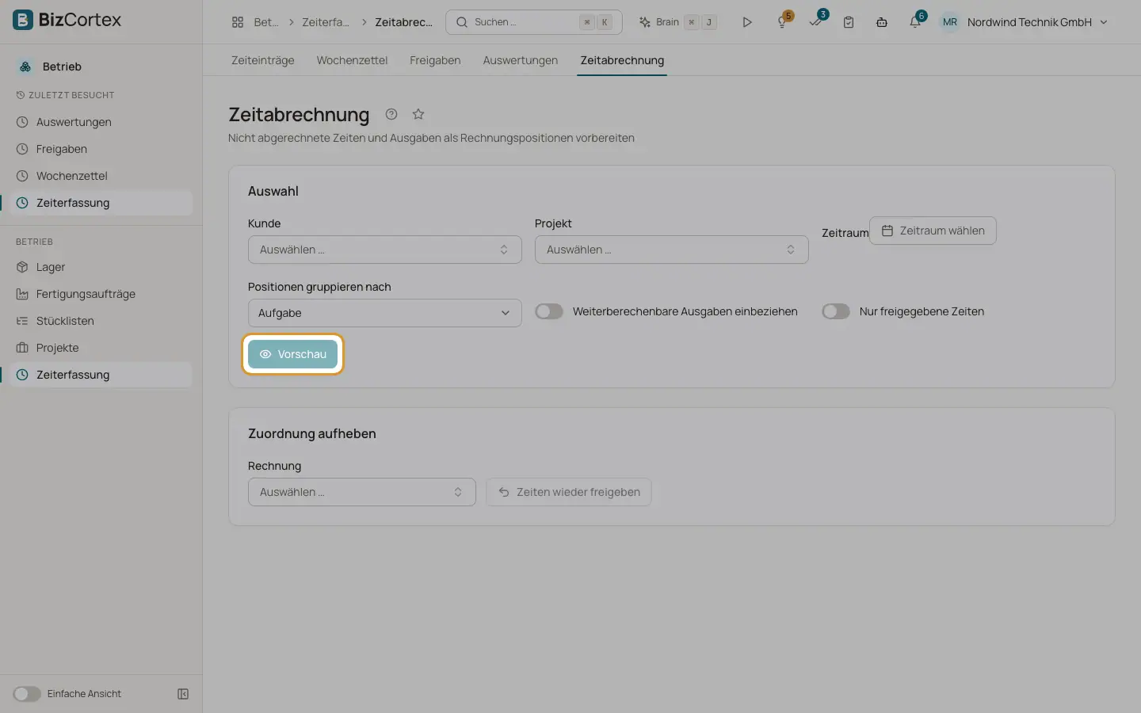Viewport: 1141px width, 713px height.
Task: Open the Projekt dropdown
Action: [x=672, y=250]
